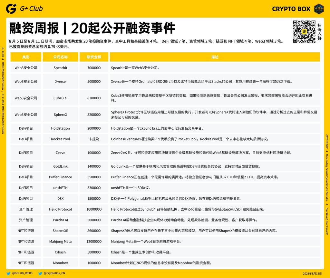Click the 5500000 amount for Puffer Finance

94,177
